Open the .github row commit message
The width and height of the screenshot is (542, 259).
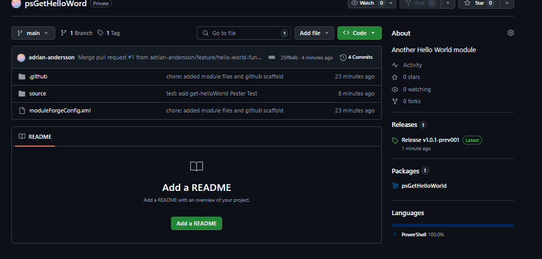pyautogui.click(x=225, y=77)
